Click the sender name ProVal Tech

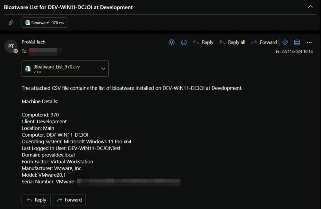tap(34, 42)
